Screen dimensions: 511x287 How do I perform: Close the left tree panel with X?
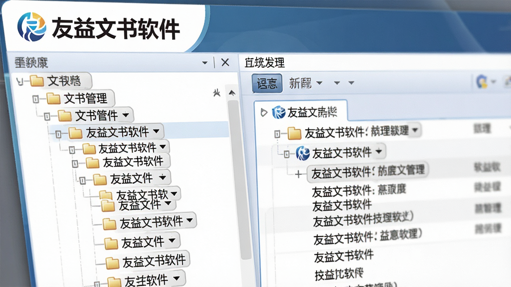225,62
